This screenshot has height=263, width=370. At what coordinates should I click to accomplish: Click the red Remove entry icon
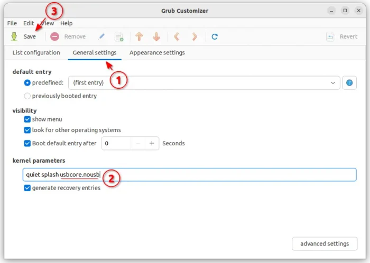click(x=54, y=37)
